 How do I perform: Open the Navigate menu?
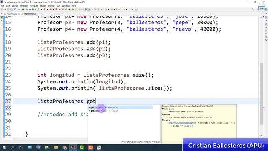(x=34, y=6)
